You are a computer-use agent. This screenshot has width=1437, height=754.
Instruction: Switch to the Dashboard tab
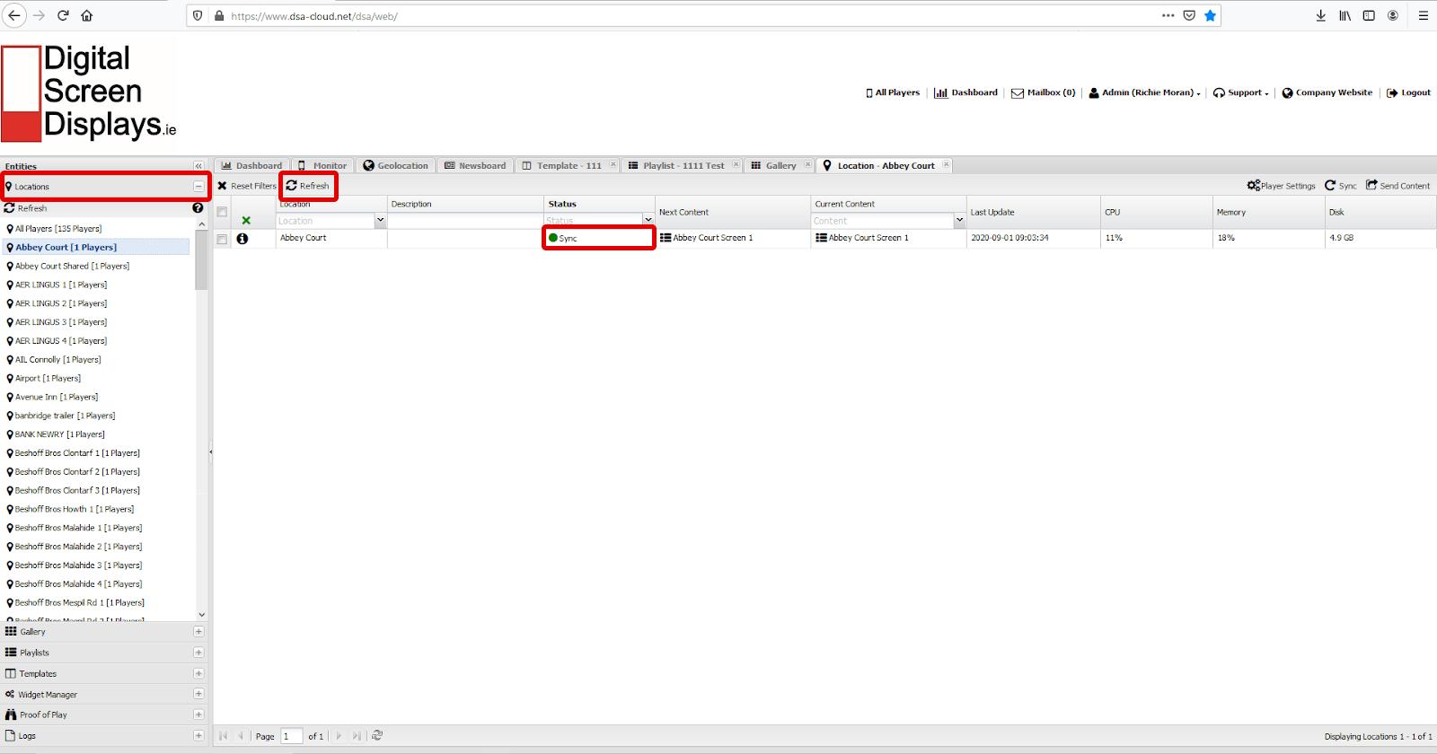point(251,165)
